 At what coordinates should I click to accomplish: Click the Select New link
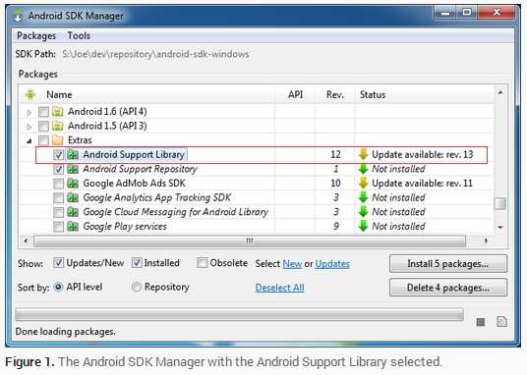(x=292, y=264)
